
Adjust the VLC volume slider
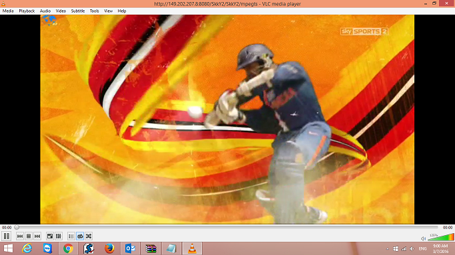(x=441, y=237)
